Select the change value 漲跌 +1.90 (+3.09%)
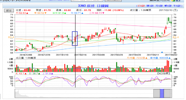186x100 pixels. (x=110, y=10)
